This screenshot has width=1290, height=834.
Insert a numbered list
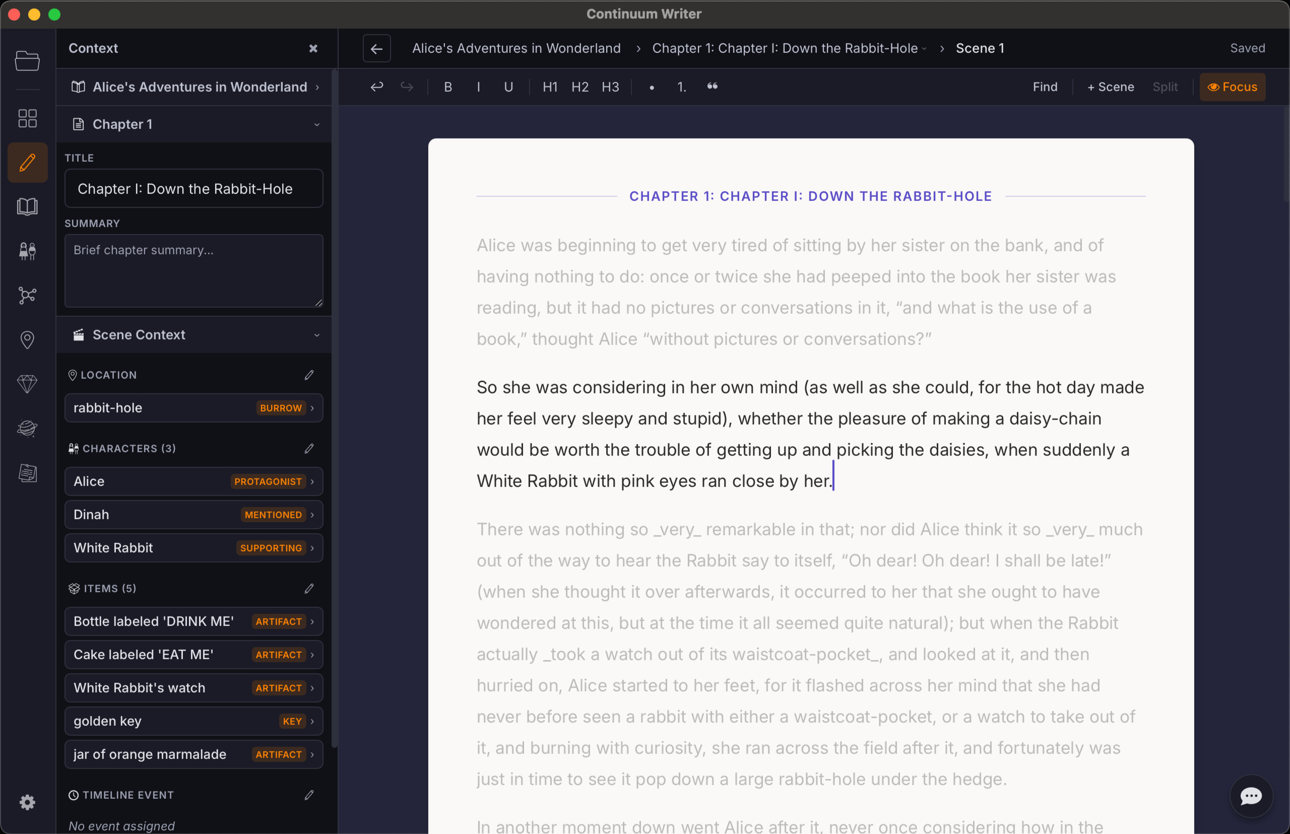click(682, 87)
